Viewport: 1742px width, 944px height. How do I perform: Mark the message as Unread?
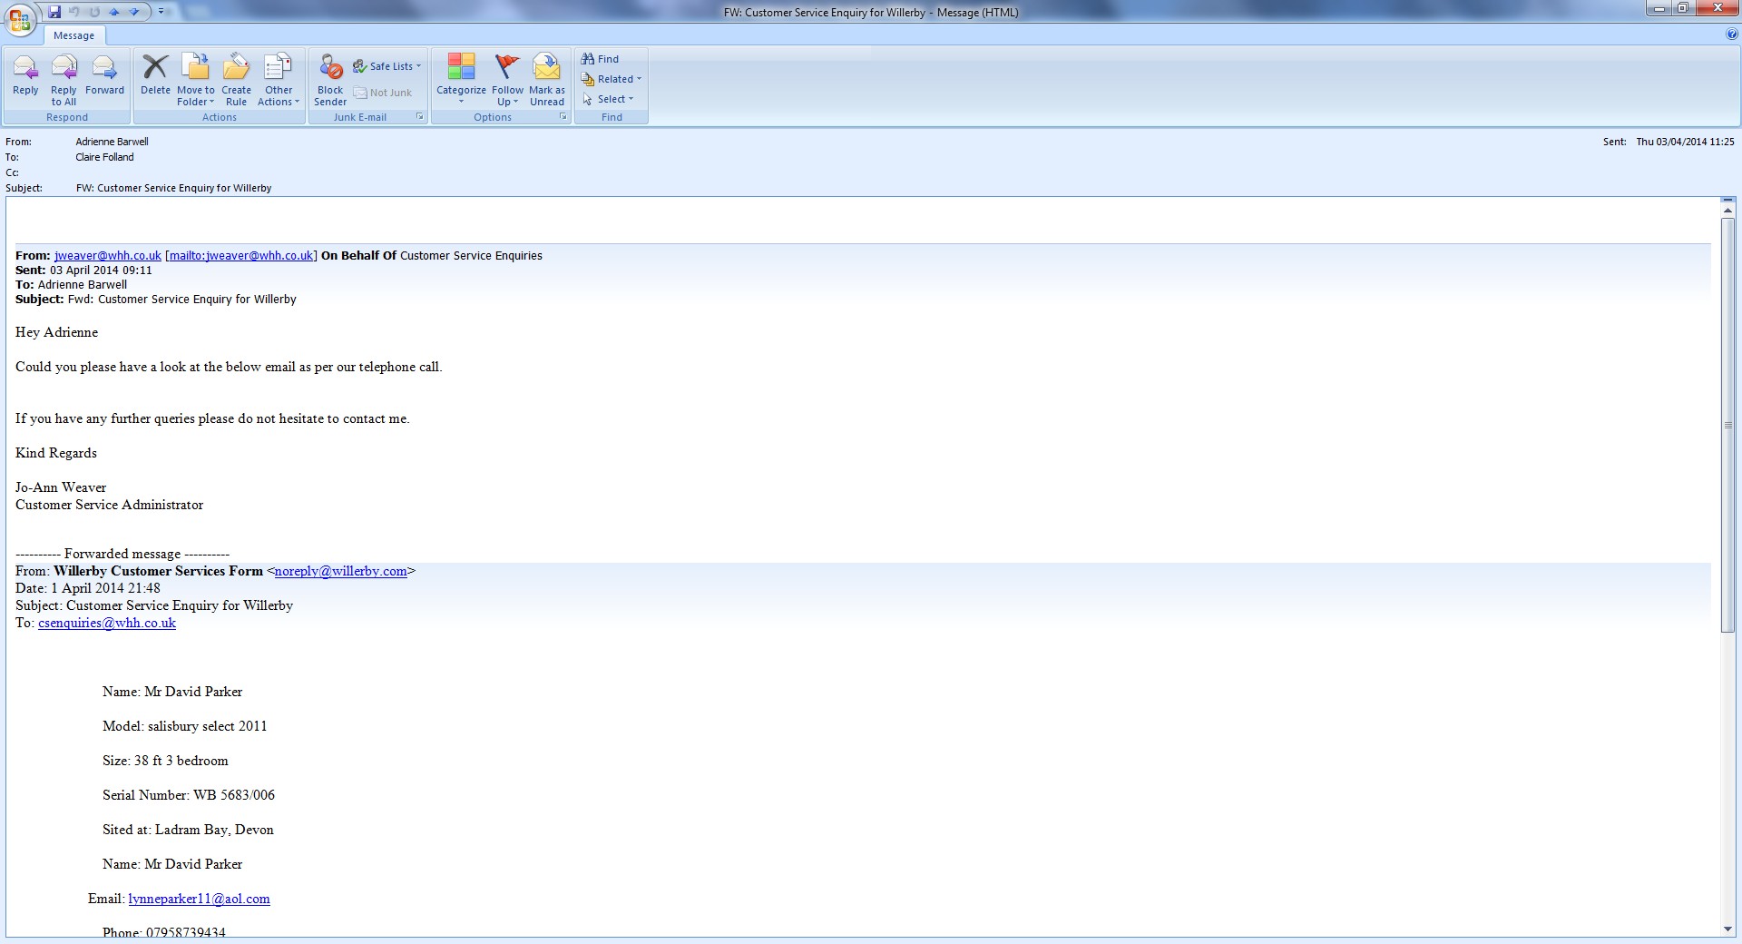pyautogui.click(x=547, y=79)
